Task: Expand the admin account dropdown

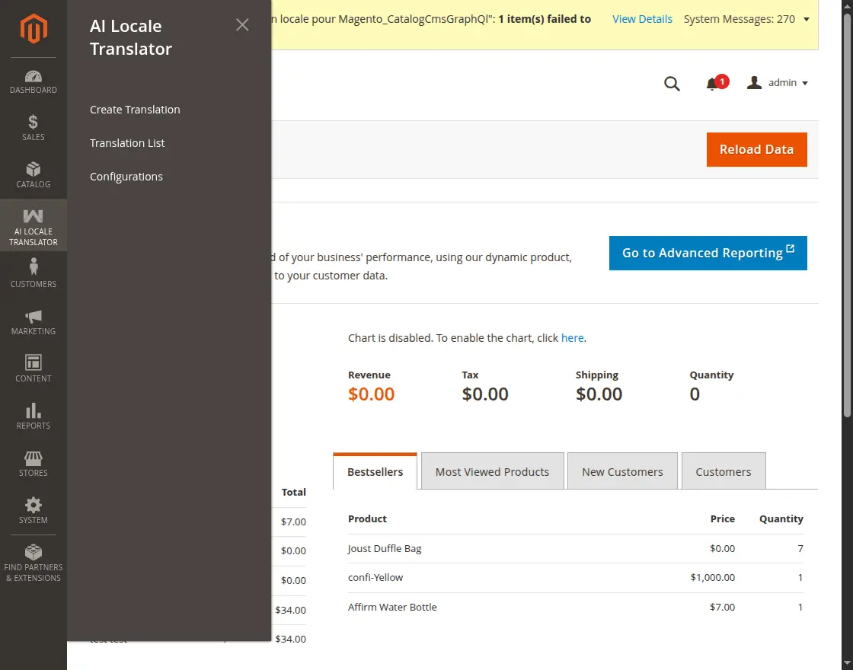Action: point(778,83)
